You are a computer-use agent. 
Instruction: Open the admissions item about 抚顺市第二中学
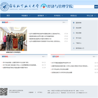click(x=70, y=66)
